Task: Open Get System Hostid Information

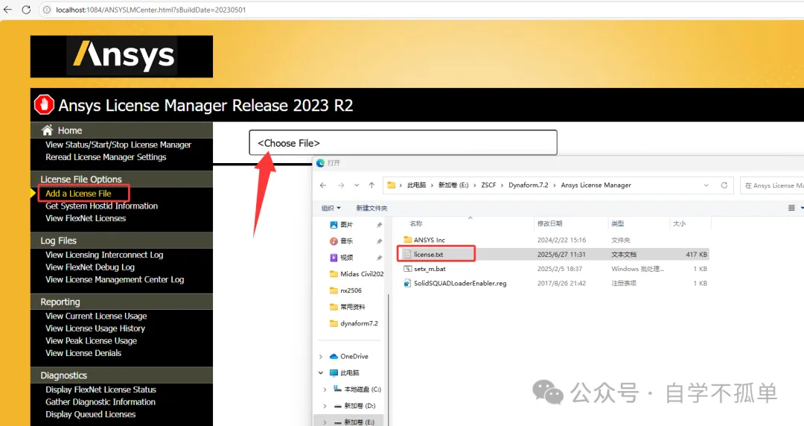Action: click(x=101, y=206)
